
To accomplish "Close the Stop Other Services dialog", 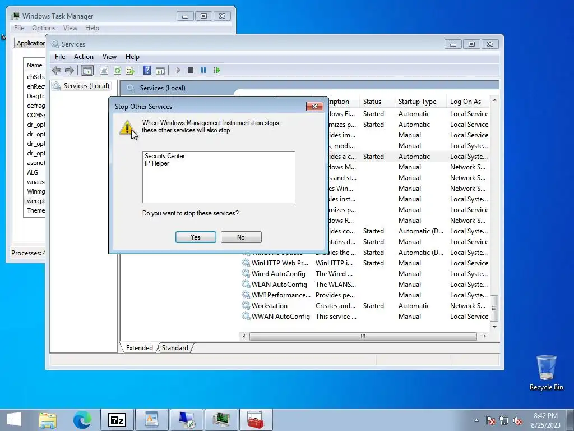I will pos(314,106).
